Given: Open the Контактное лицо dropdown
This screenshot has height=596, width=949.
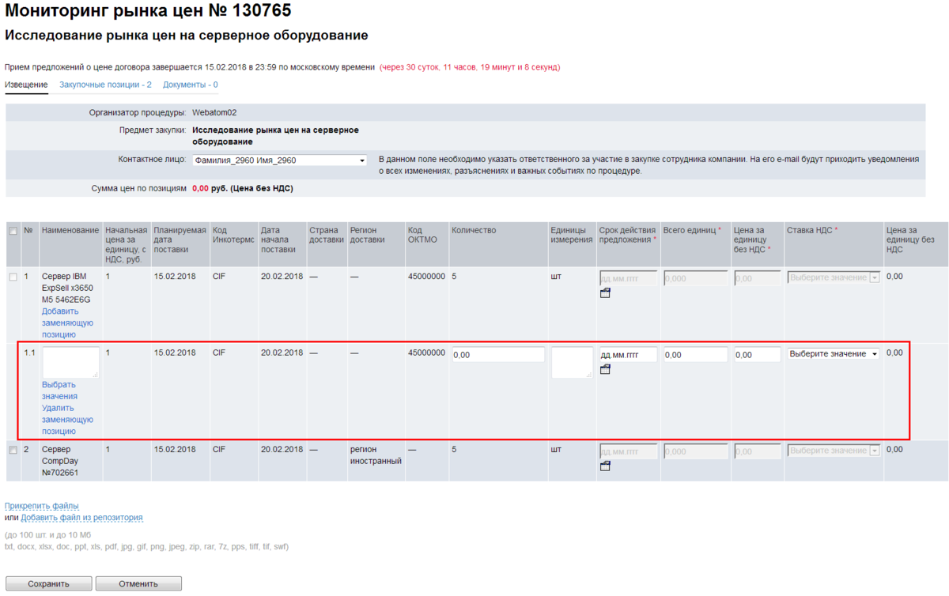Looking at the screenshot, I should (280, 160).
